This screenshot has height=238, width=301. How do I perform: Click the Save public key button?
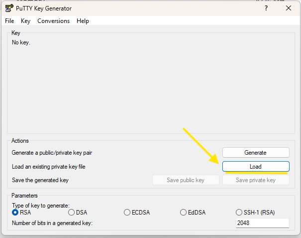click(186, 180)
